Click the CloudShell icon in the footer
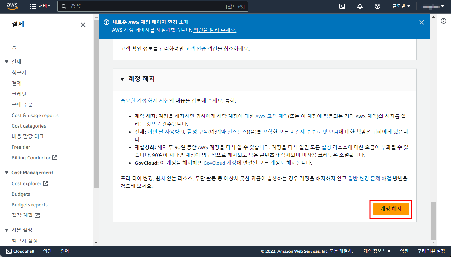 click(10, 251)
